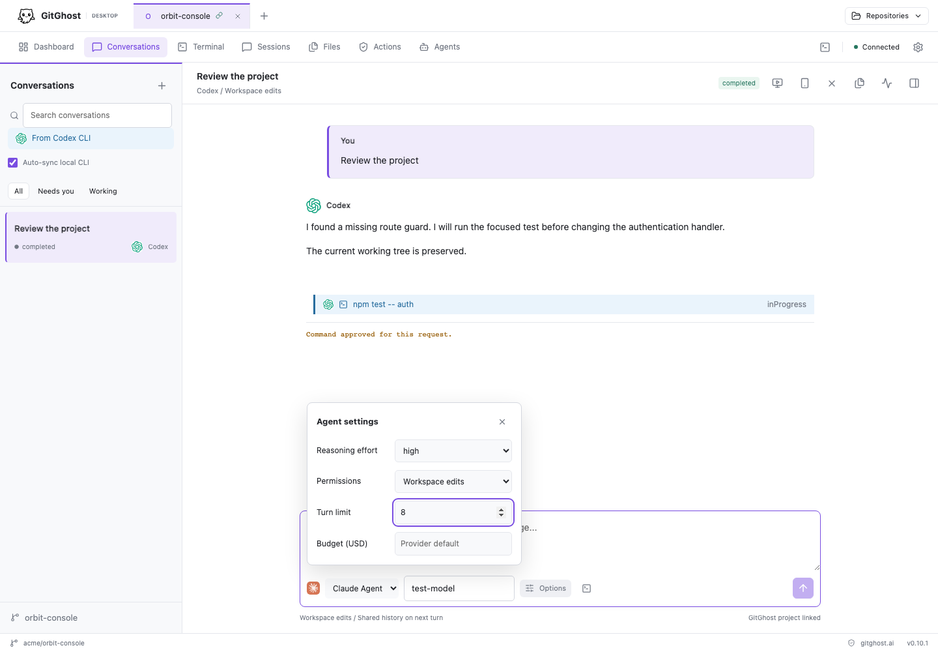This screenshot has height=652, width=938.
Task: Click From Codex CLI button
Action: (x=91, y=138)
